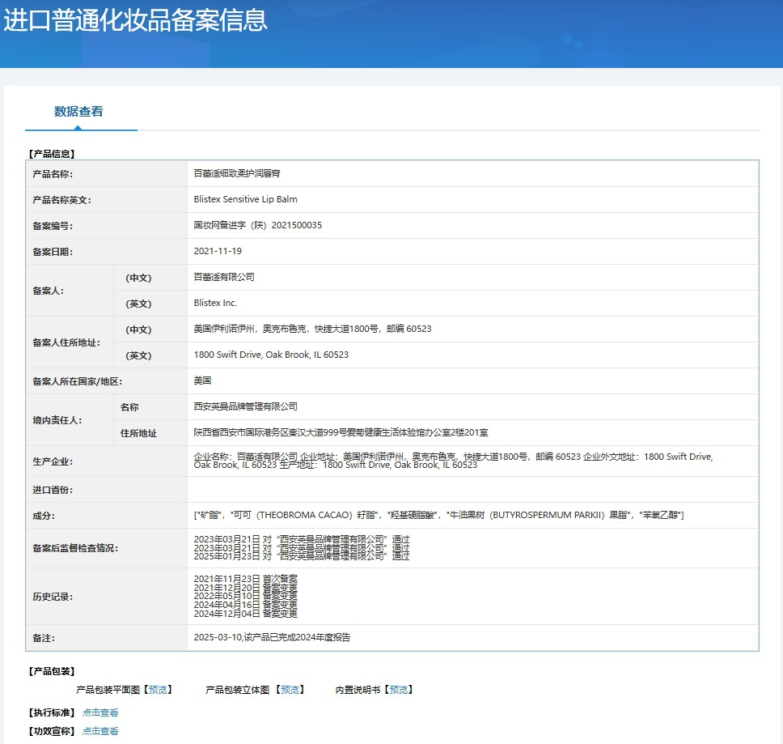
Task: Select filer English name Blistex Inc.
Action: pos(215,303)
